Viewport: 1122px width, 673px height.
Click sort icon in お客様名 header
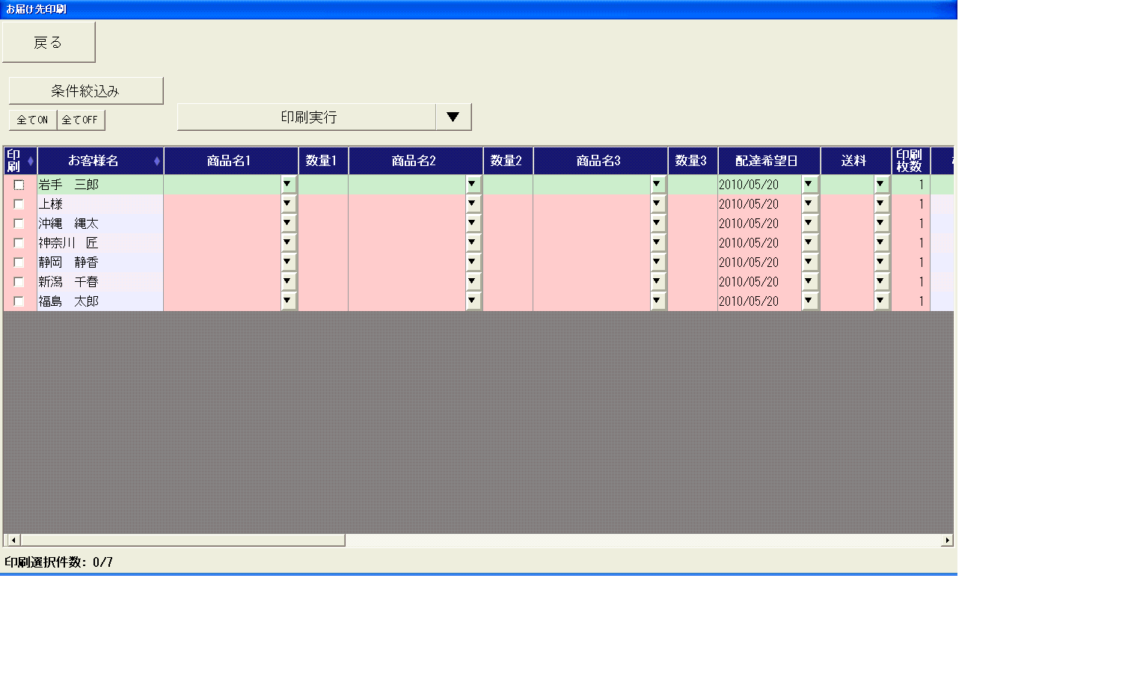pyautogui.click(x=156, y=161)
